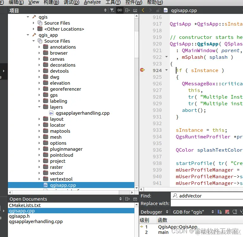The height and width of the screenshot is (237, 243).
Task: Collapse the layers folder
Action: tap(39, 107)
